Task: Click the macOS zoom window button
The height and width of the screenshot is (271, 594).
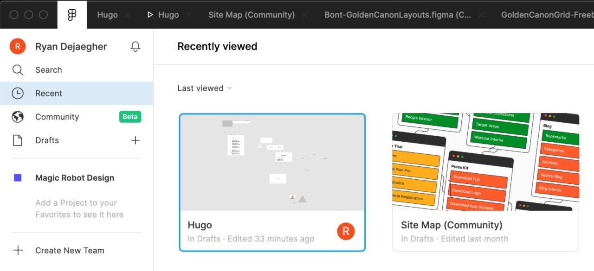Action: click(44, 15)
